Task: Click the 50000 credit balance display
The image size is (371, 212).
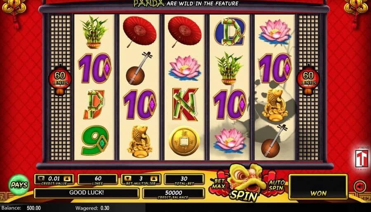Action: click(x=174, y=193)
